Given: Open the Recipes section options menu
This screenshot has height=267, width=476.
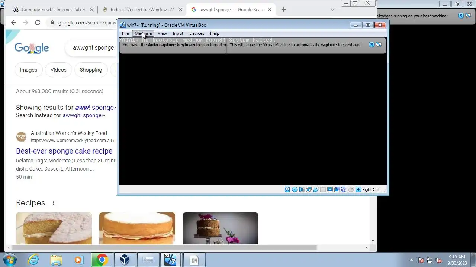Looking at the screenshot, I should [x=54, y=203].
